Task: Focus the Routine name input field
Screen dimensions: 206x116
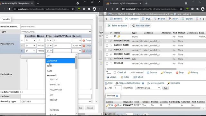Action: coord(56,26)
